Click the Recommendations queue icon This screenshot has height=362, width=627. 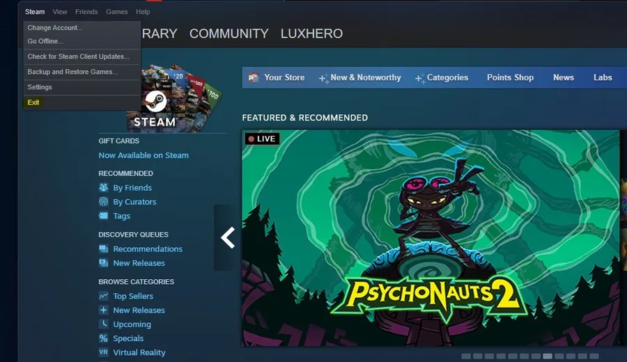[x=104, y=249]
